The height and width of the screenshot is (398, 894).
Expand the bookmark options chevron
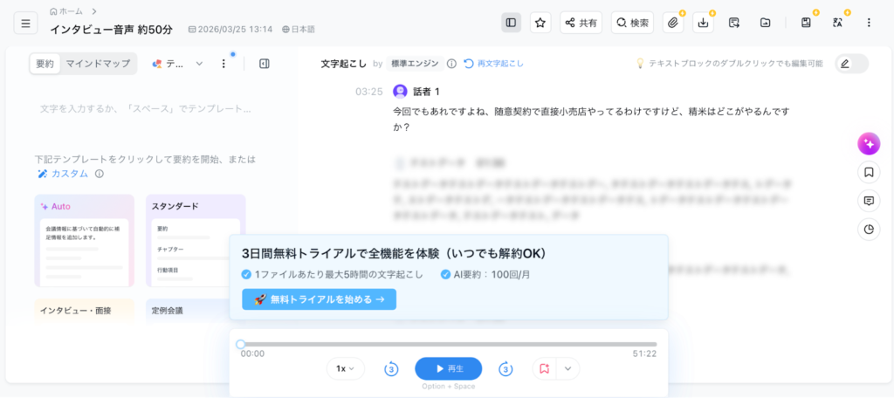(567, 369)
